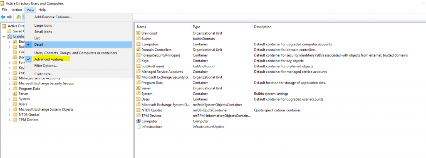Click the Up one level folder icon

click(18, 17)
